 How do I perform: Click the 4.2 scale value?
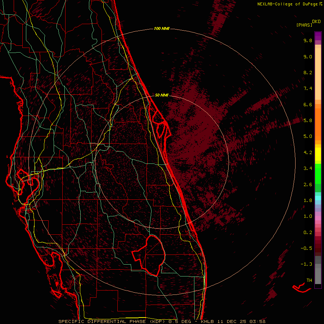[308, 153]
